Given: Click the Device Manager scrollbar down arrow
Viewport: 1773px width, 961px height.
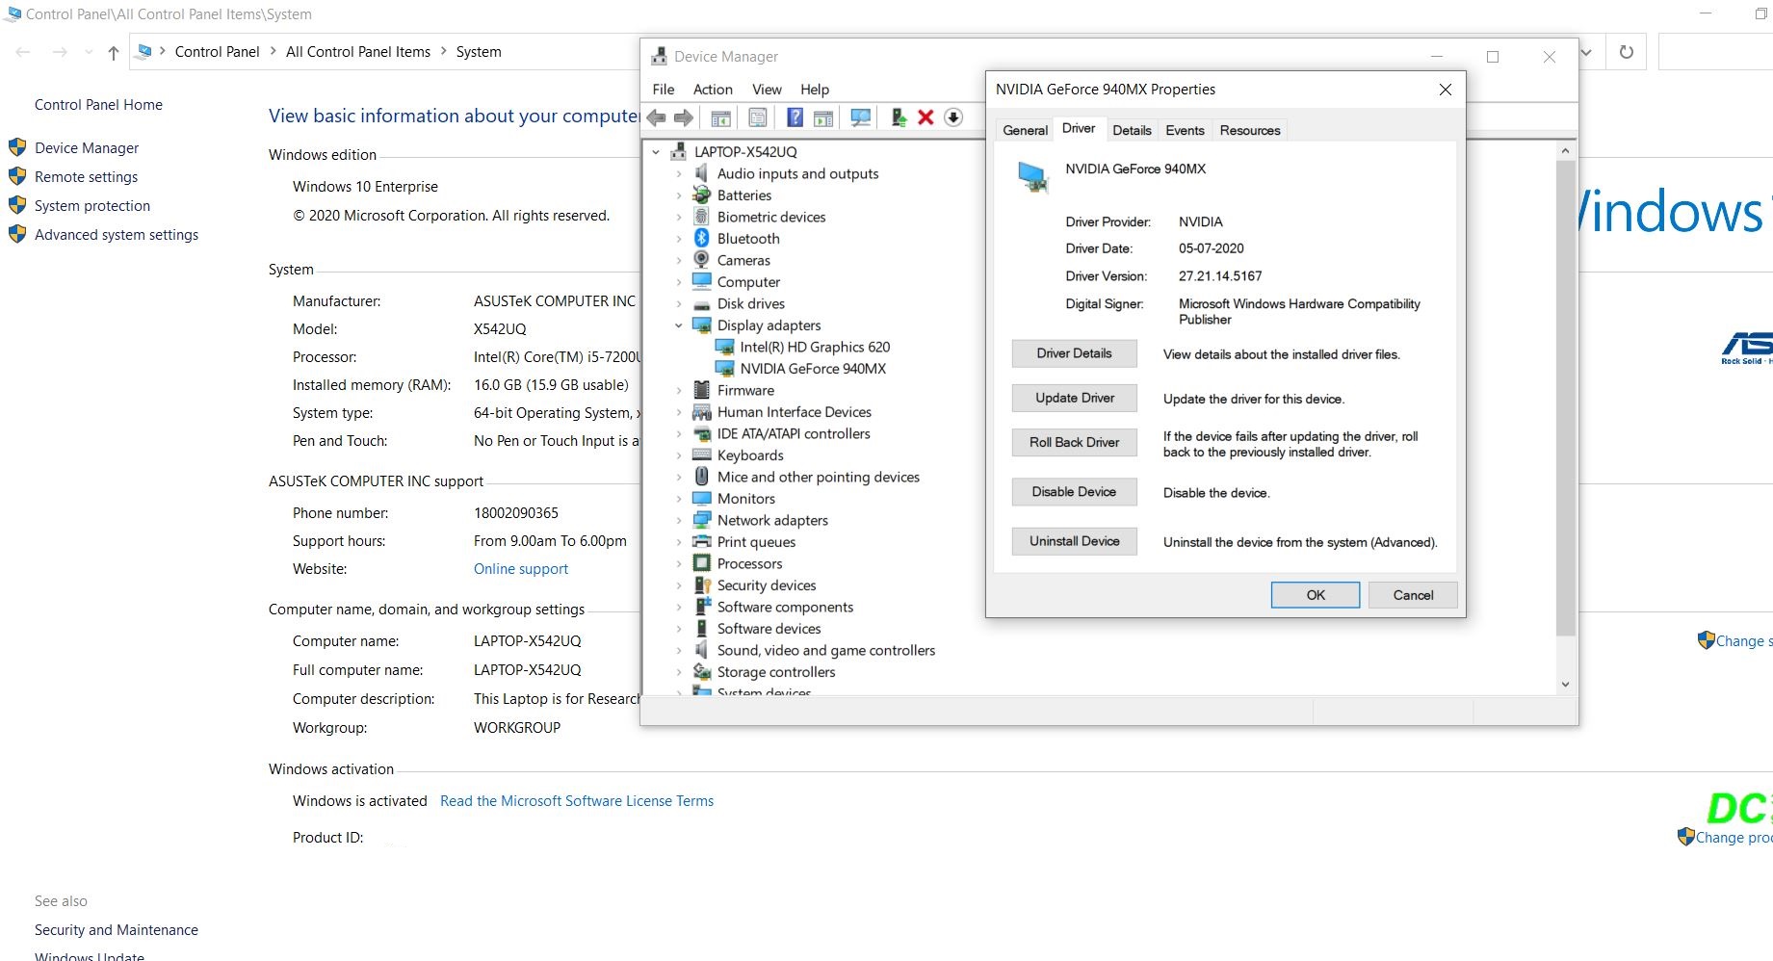Looking at the screenshot, I should pyautogui.click(x=1565, y=685).
